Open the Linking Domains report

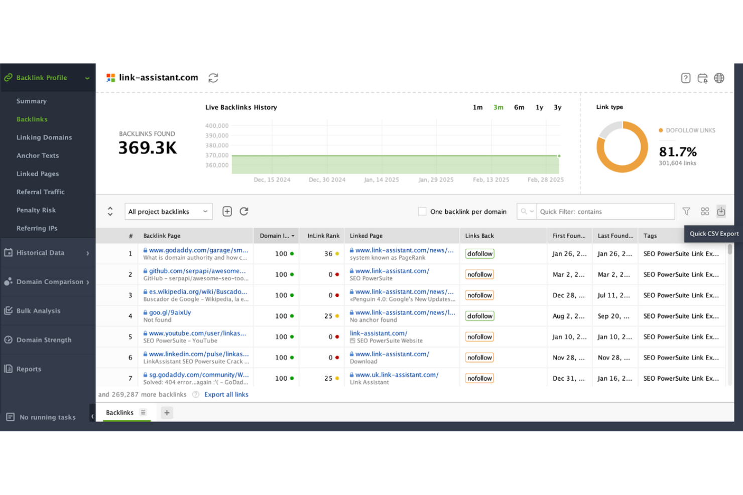[44, 137]
